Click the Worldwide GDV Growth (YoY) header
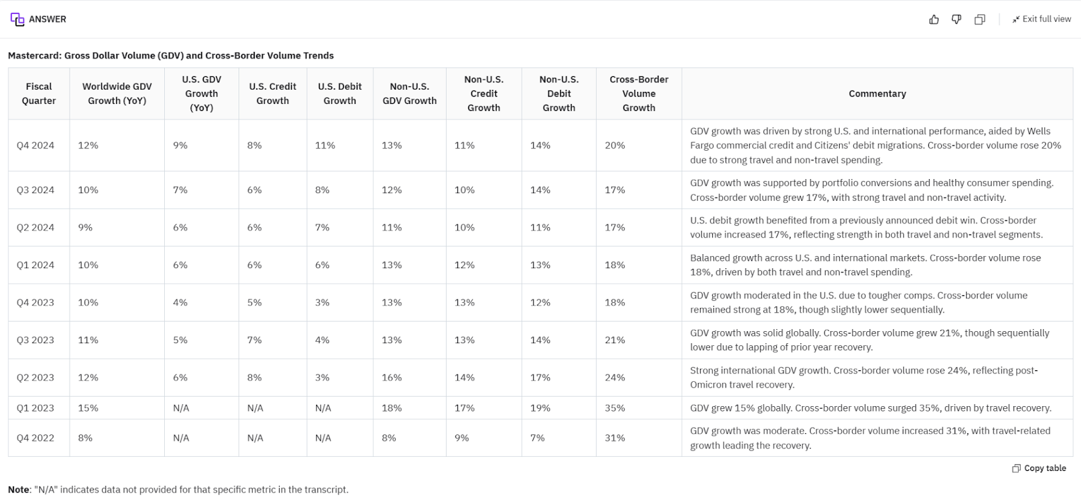1081x498 pixels. click(117, 94)
